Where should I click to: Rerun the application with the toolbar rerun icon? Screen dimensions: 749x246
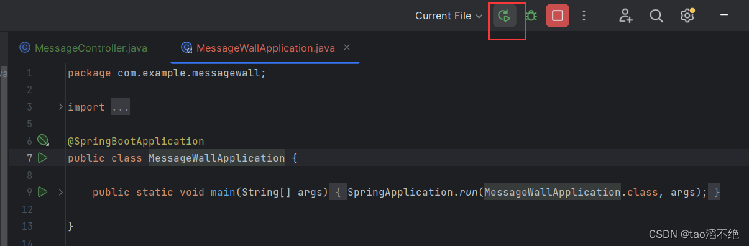pyautogui.click(x=505, y=16)
